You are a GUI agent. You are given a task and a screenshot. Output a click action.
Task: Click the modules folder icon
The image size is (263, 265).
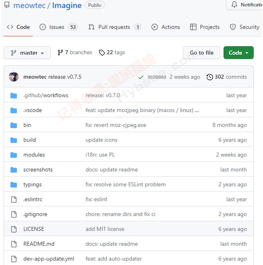14,155
